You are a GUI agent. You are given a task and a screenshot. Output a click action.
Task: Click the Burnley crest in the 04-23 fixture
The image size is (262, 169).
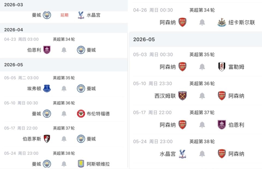click(x=47, y=50)
